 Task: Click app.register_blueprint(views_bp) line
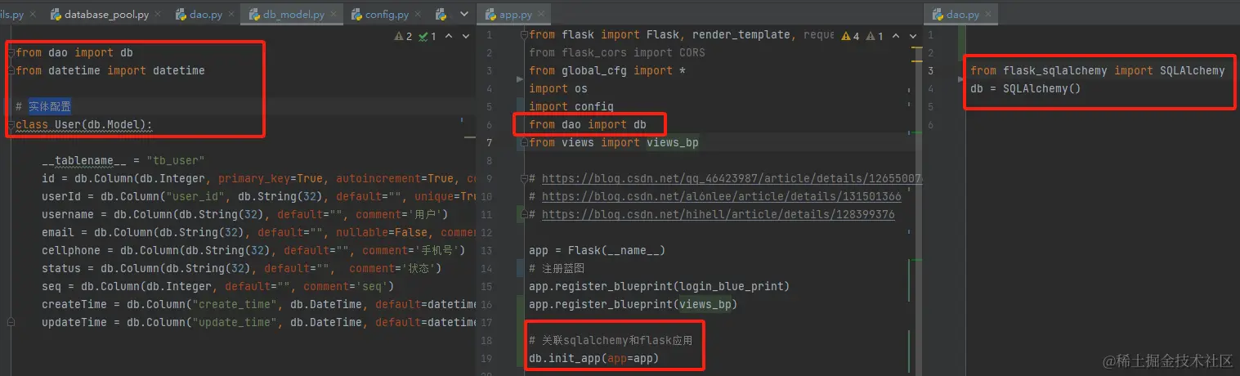(633, 304)
